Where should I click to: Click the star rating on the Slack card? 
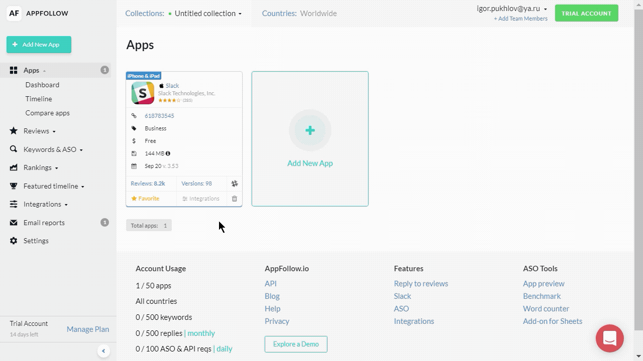click(x=170, y=100)
